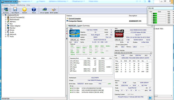The width and height of the screenshot is (174, 100).
Task: Open the GPU #0 selector dropdown
Action: [x=119, y=40]
